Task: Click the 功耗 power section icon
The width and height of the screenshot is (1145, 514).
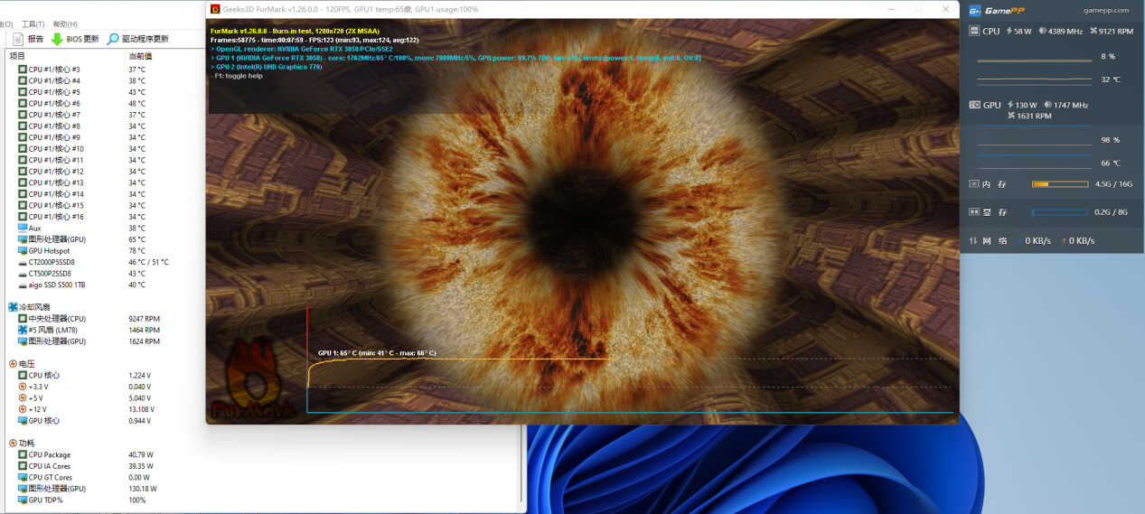Action: (13, 444)
